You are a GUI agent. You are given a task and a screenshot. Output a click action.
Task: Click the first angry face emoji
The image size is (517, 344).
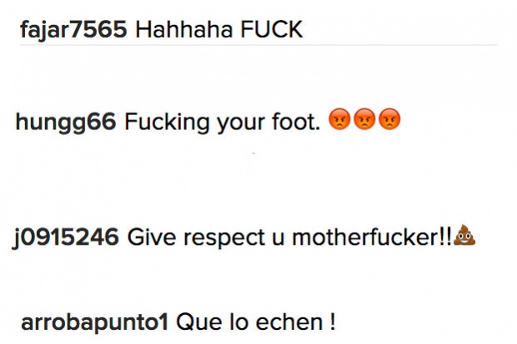tap(339, 119)
